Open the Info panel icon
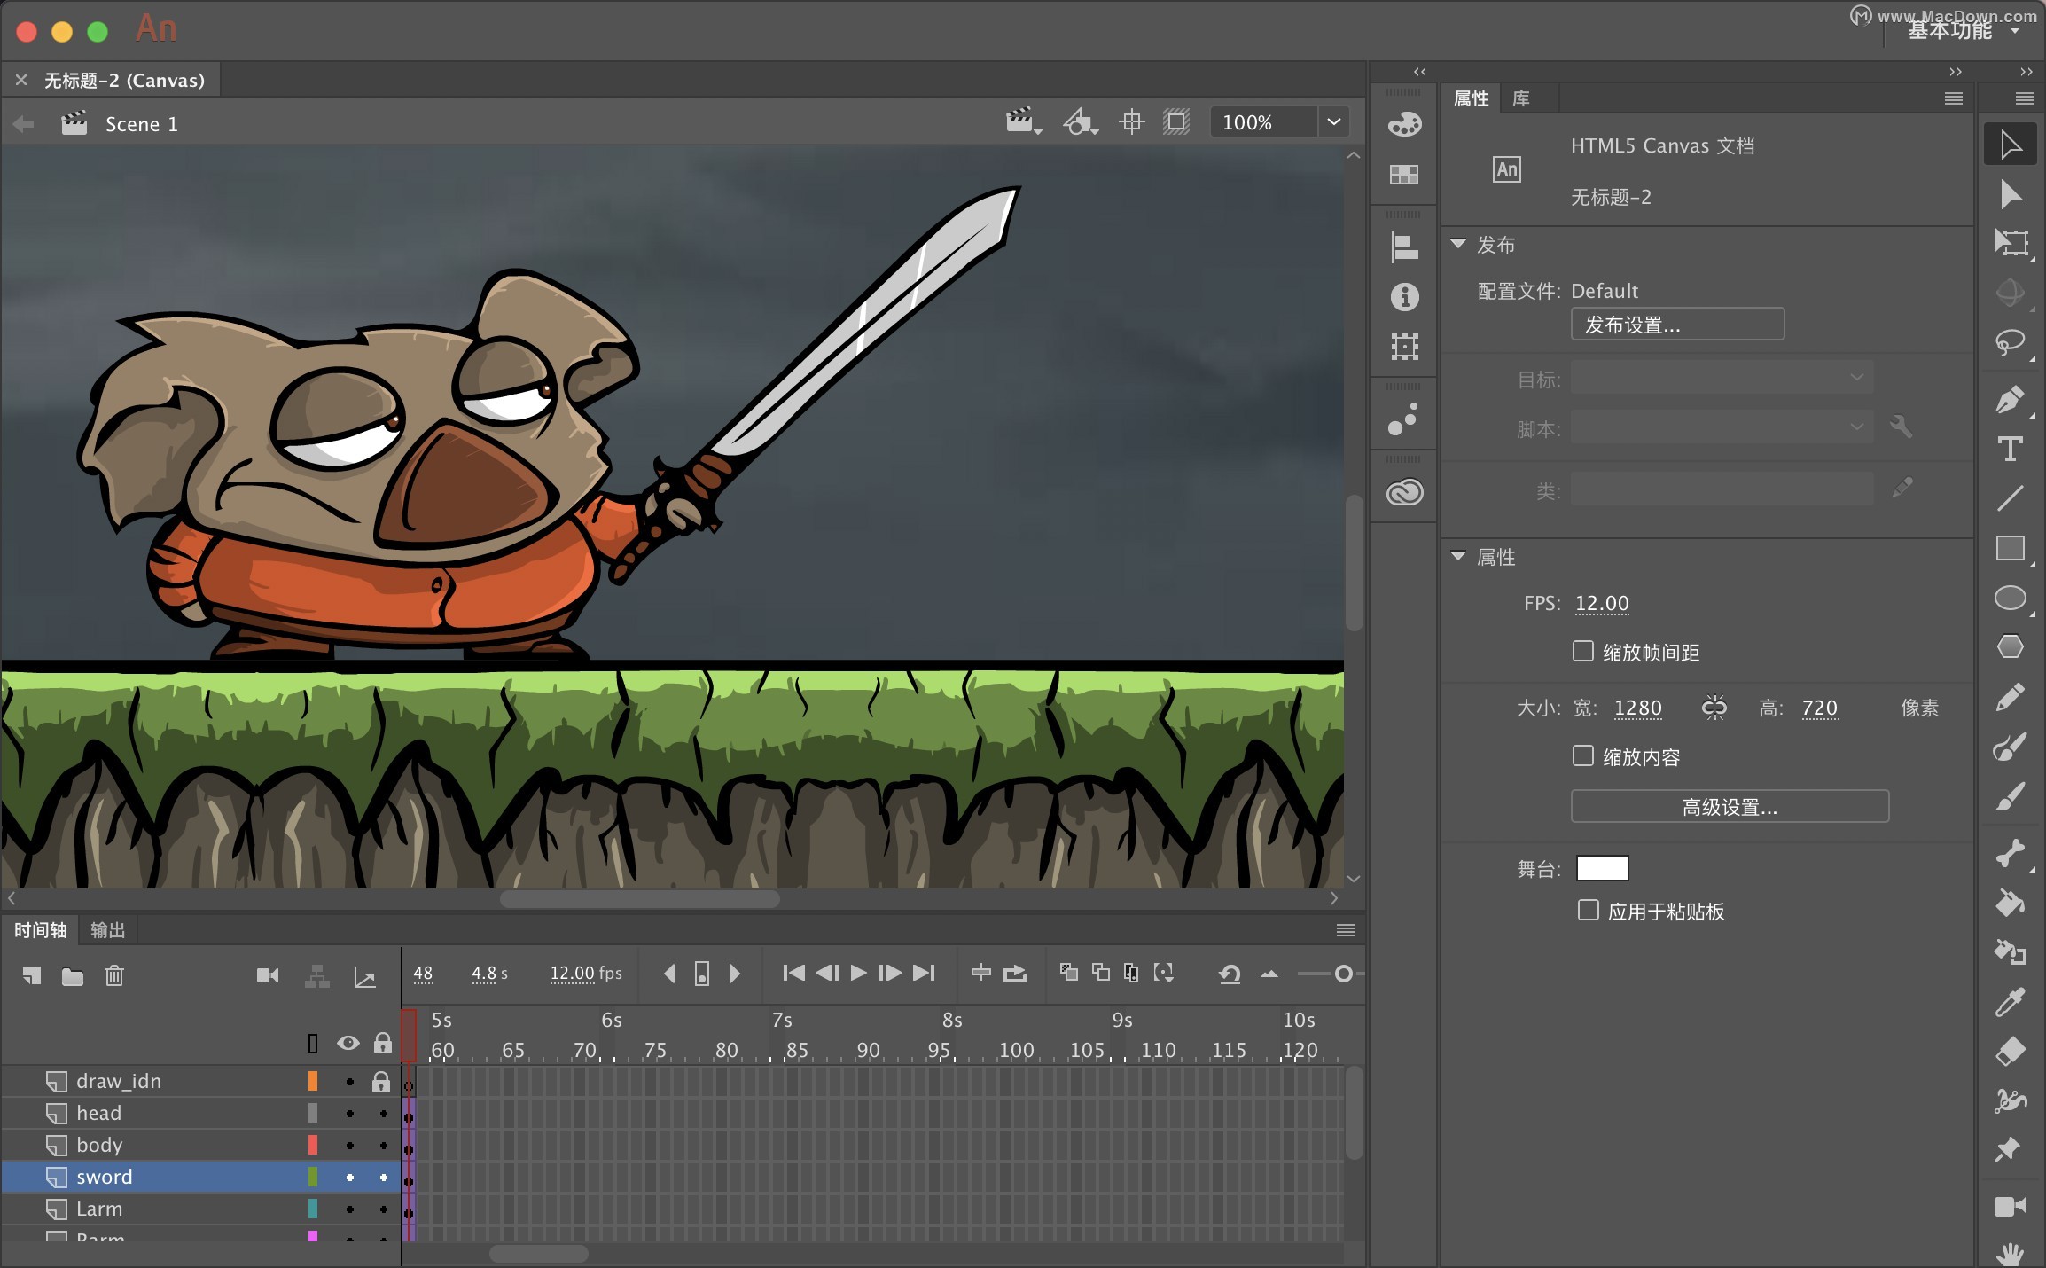This screenshot has height=1268, width=2046. (1404, 297)
